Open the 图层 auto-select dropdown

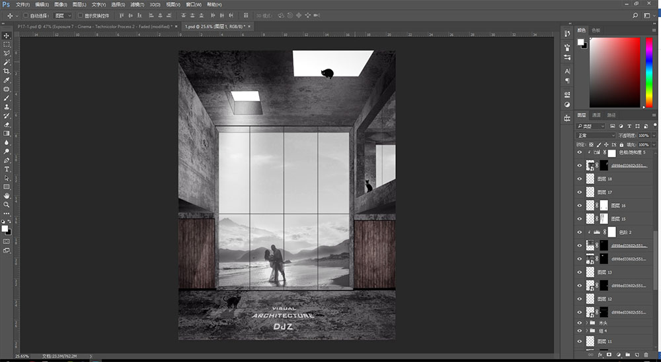(x=63, y=16)
